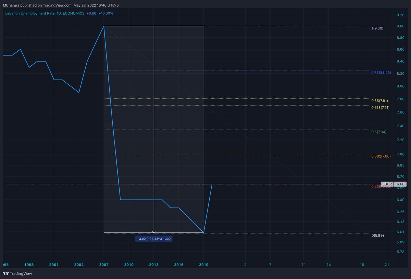This screenshot has width=411, height=279.
Task: Select the 7.20 price scale value
Action: [x=400, y=140]
